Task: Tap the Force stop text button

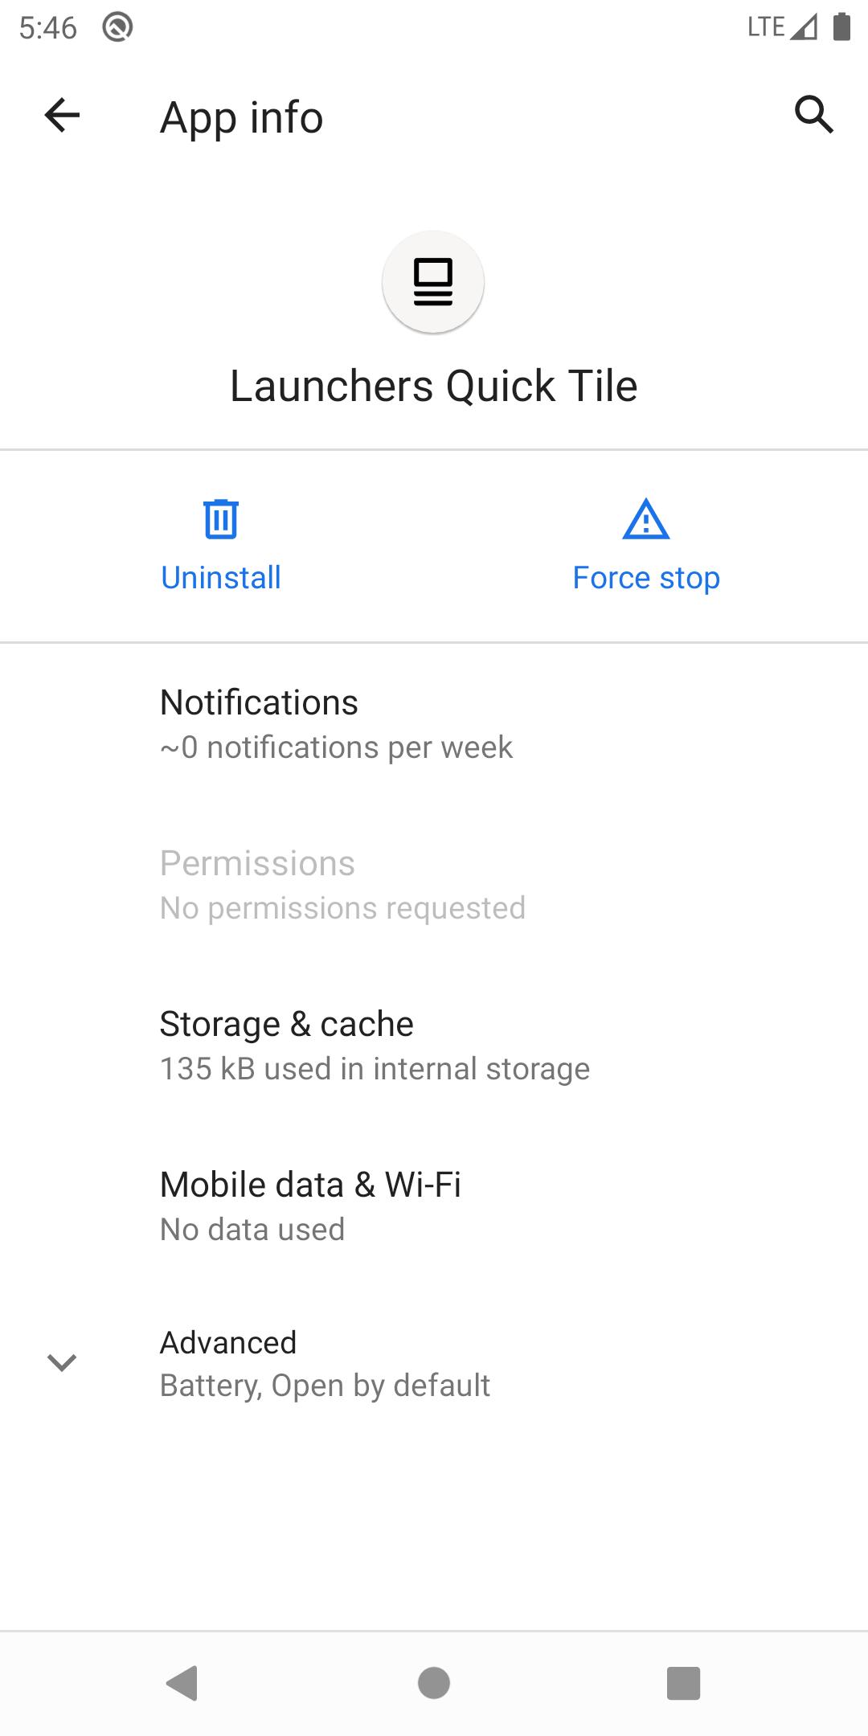Action: click(x=646, y=578)
